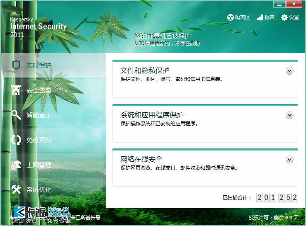The image size is (306, 226).
Task: Switch to the 安全堡垒 sidebar tab
Action: click(53, 90)
